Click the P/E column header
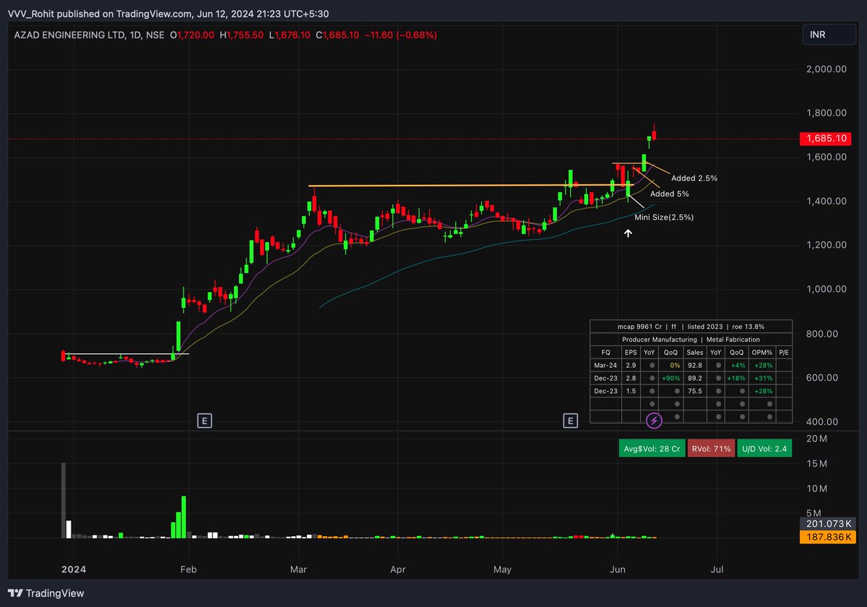The height and width of the screenshot is (607, 867). pyautogui.click(x=784, y=353)
